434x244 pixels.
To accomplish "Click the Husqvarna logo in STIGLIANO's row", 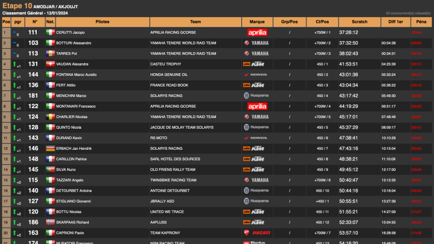I will pyautogui.click(x=256, y=201).
